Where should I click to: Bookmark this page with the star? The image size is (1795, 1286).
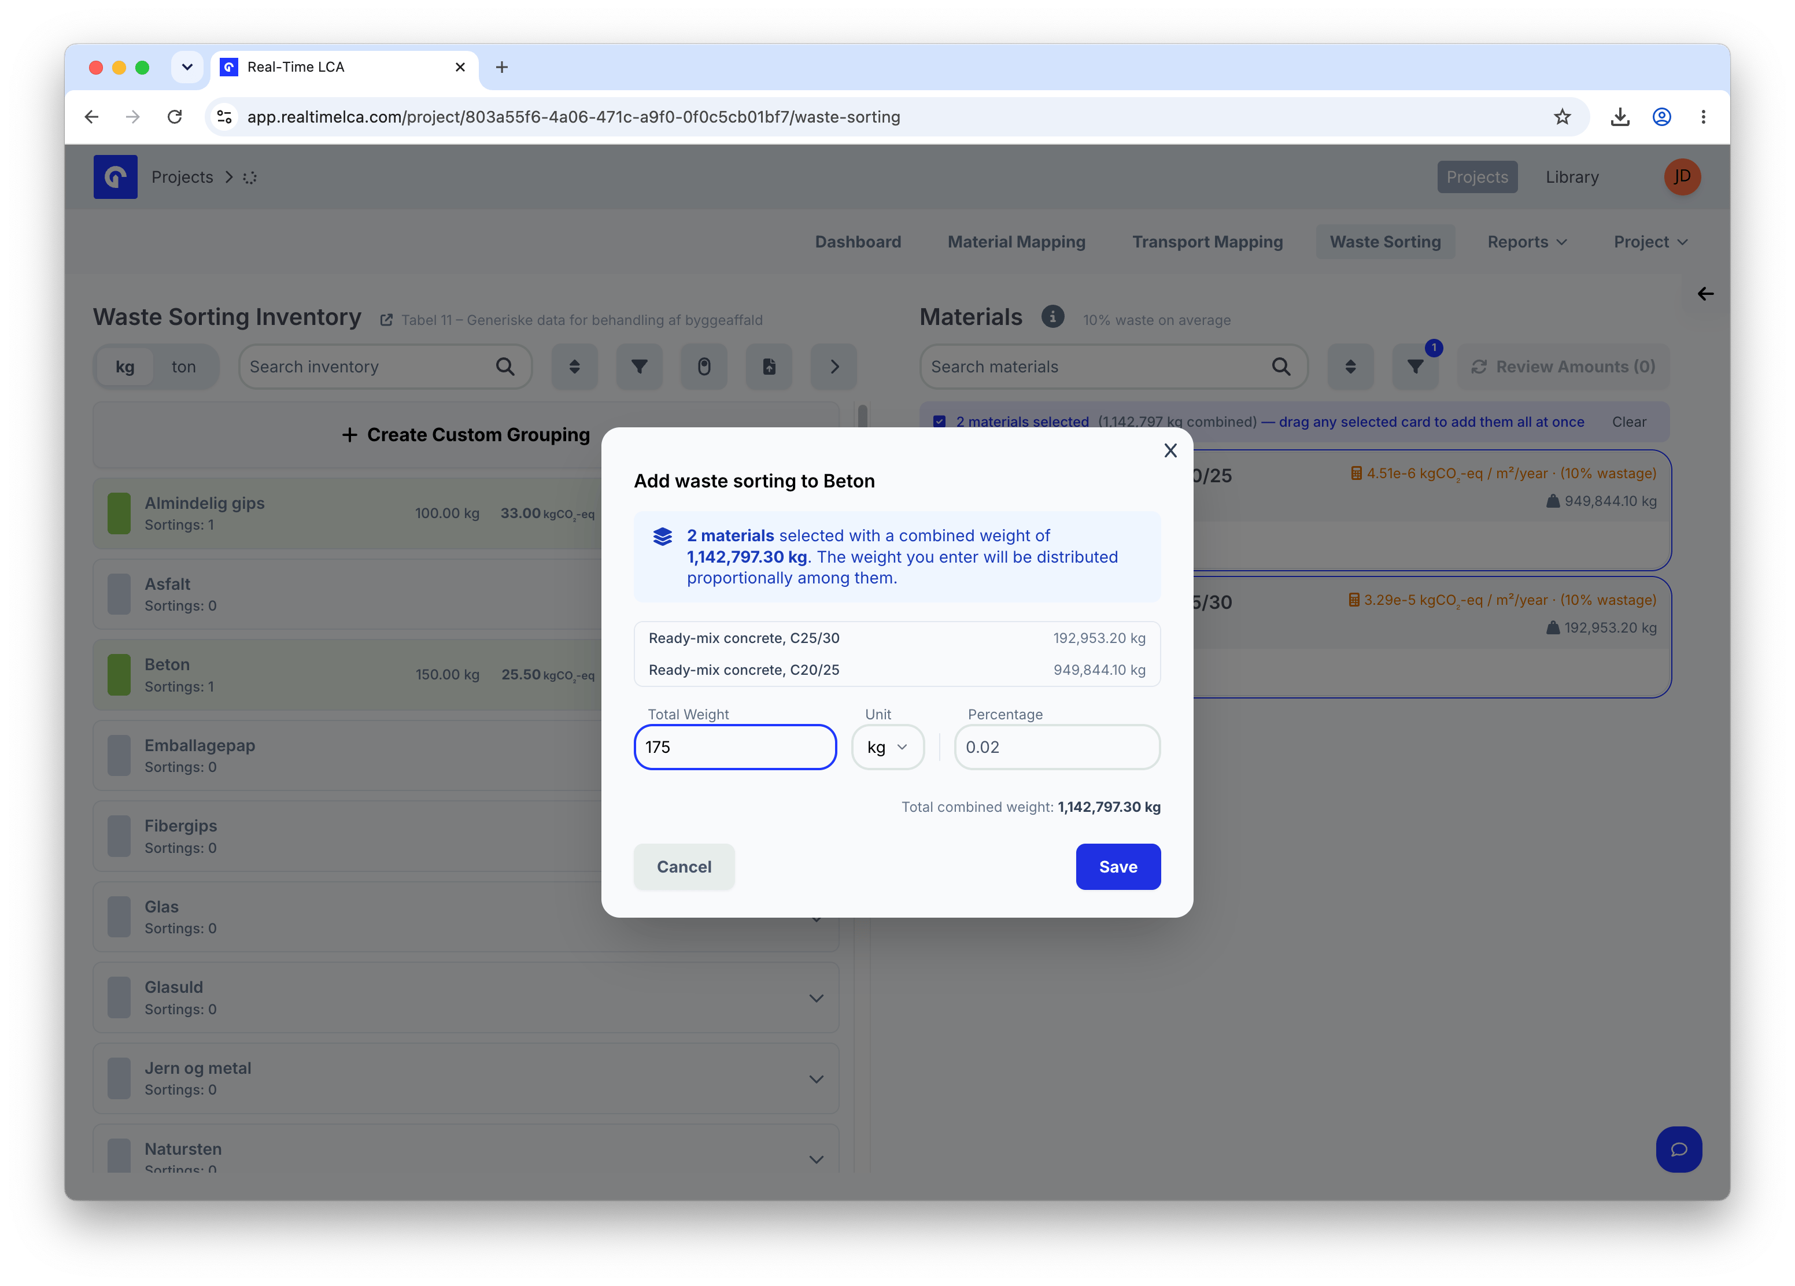coord(1561,116)
